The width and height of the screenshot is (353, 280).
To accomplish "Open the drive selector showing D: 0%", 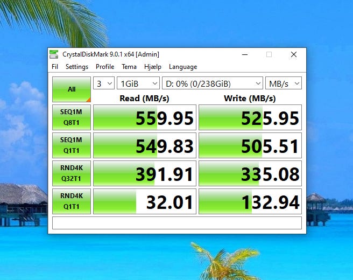I will (213, 83).
